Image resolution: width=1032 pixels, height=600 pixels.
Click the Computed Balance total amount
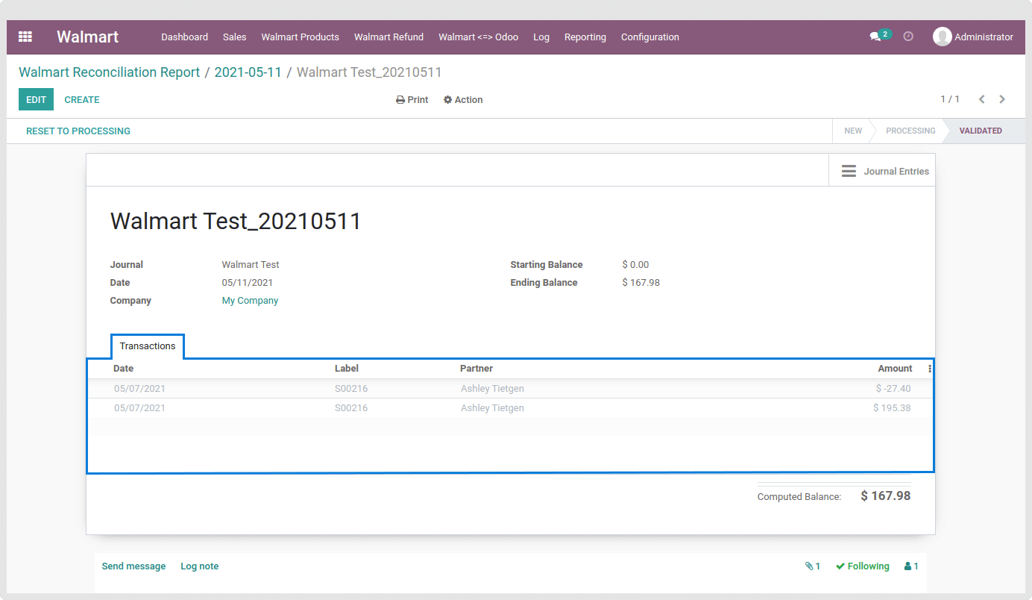886,496
